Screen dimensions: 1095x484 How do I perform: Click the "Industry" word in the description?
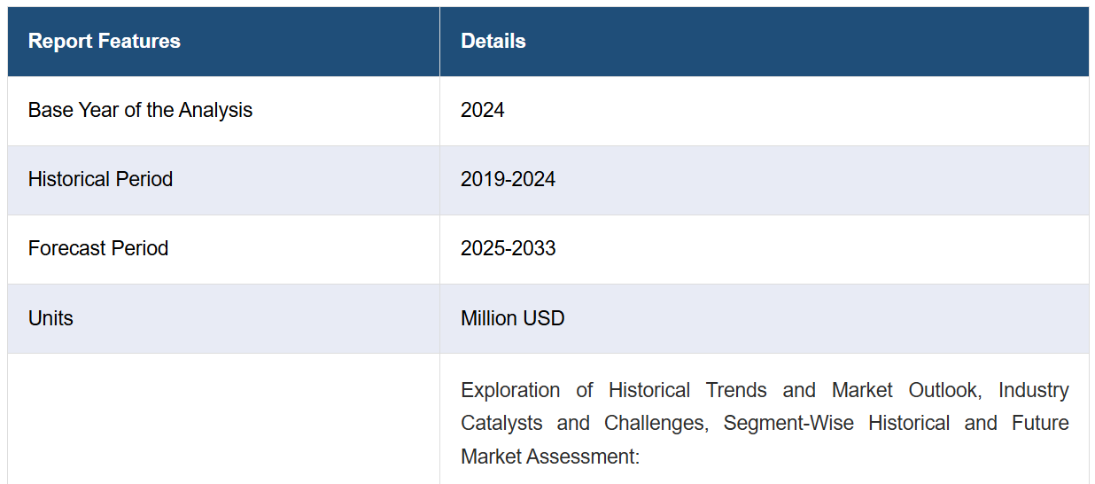[x=1033, y=390]
